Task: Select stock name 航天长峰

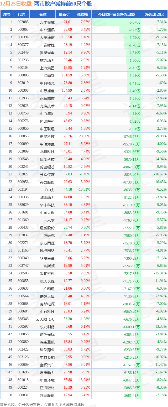Action: (x=47, y=281)
